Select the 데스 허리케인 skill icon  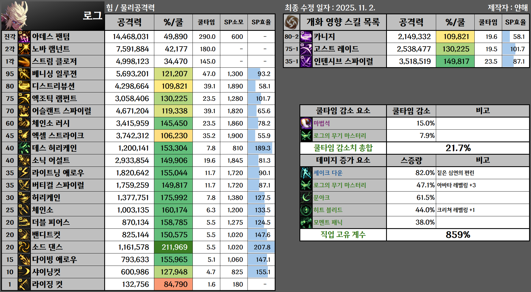pos(24,148)
